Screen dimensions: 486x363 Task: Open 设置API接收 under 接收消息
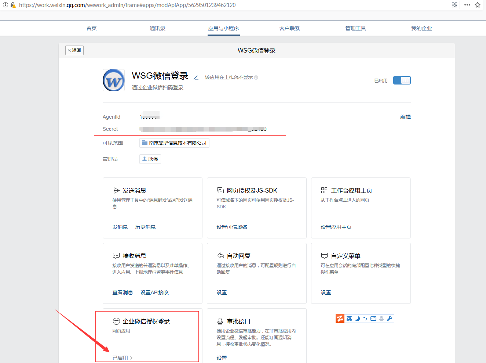(x=154, y=292)
